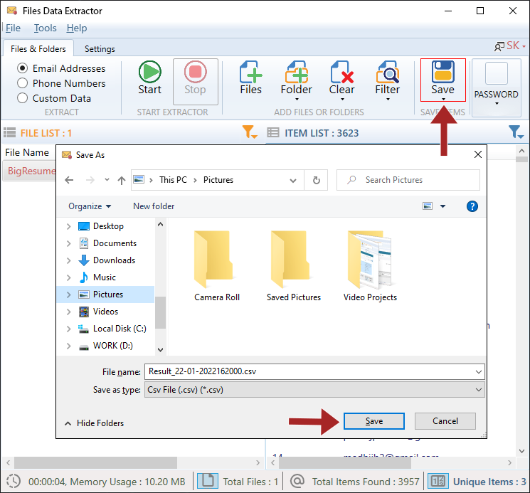The image size is (530, 493).
Task: Click the add Files icon
Action: [x=250, y=72]
